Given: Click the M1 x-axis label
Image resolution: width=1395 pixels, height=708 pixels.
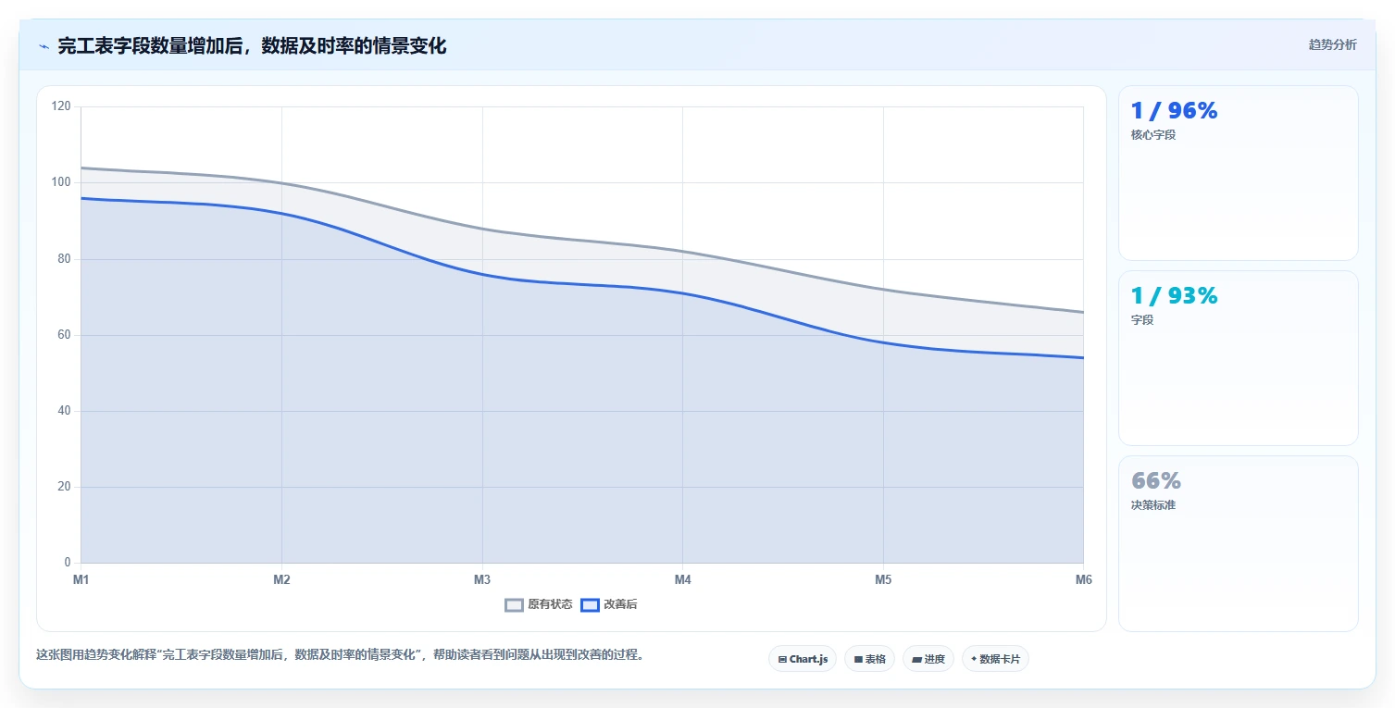Looking at the screenshot, I should pos(81,580).
